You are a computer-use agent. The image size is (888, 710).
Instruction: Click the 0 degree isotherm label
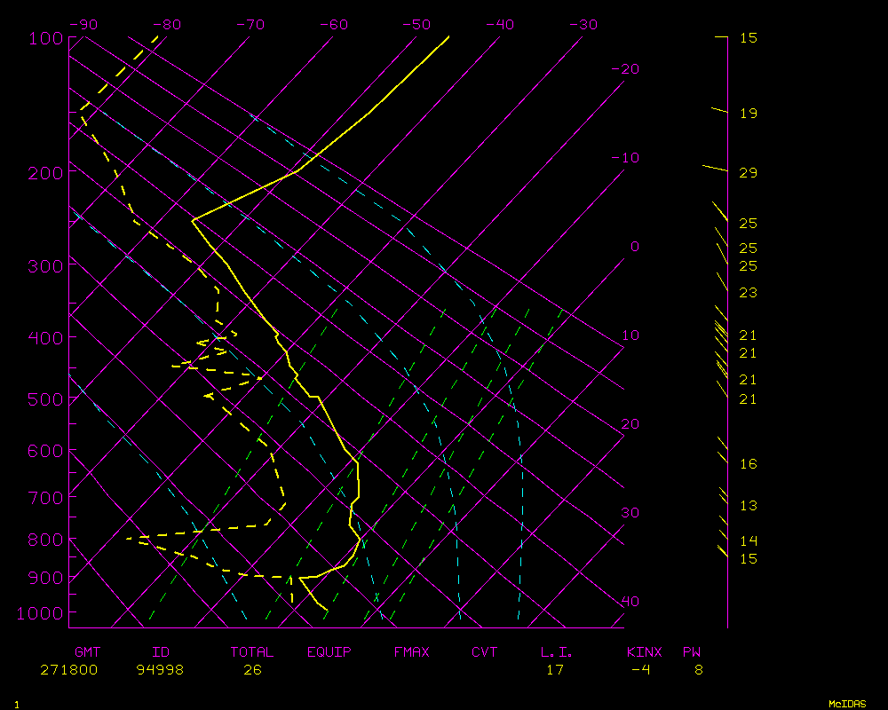(634, 247)
